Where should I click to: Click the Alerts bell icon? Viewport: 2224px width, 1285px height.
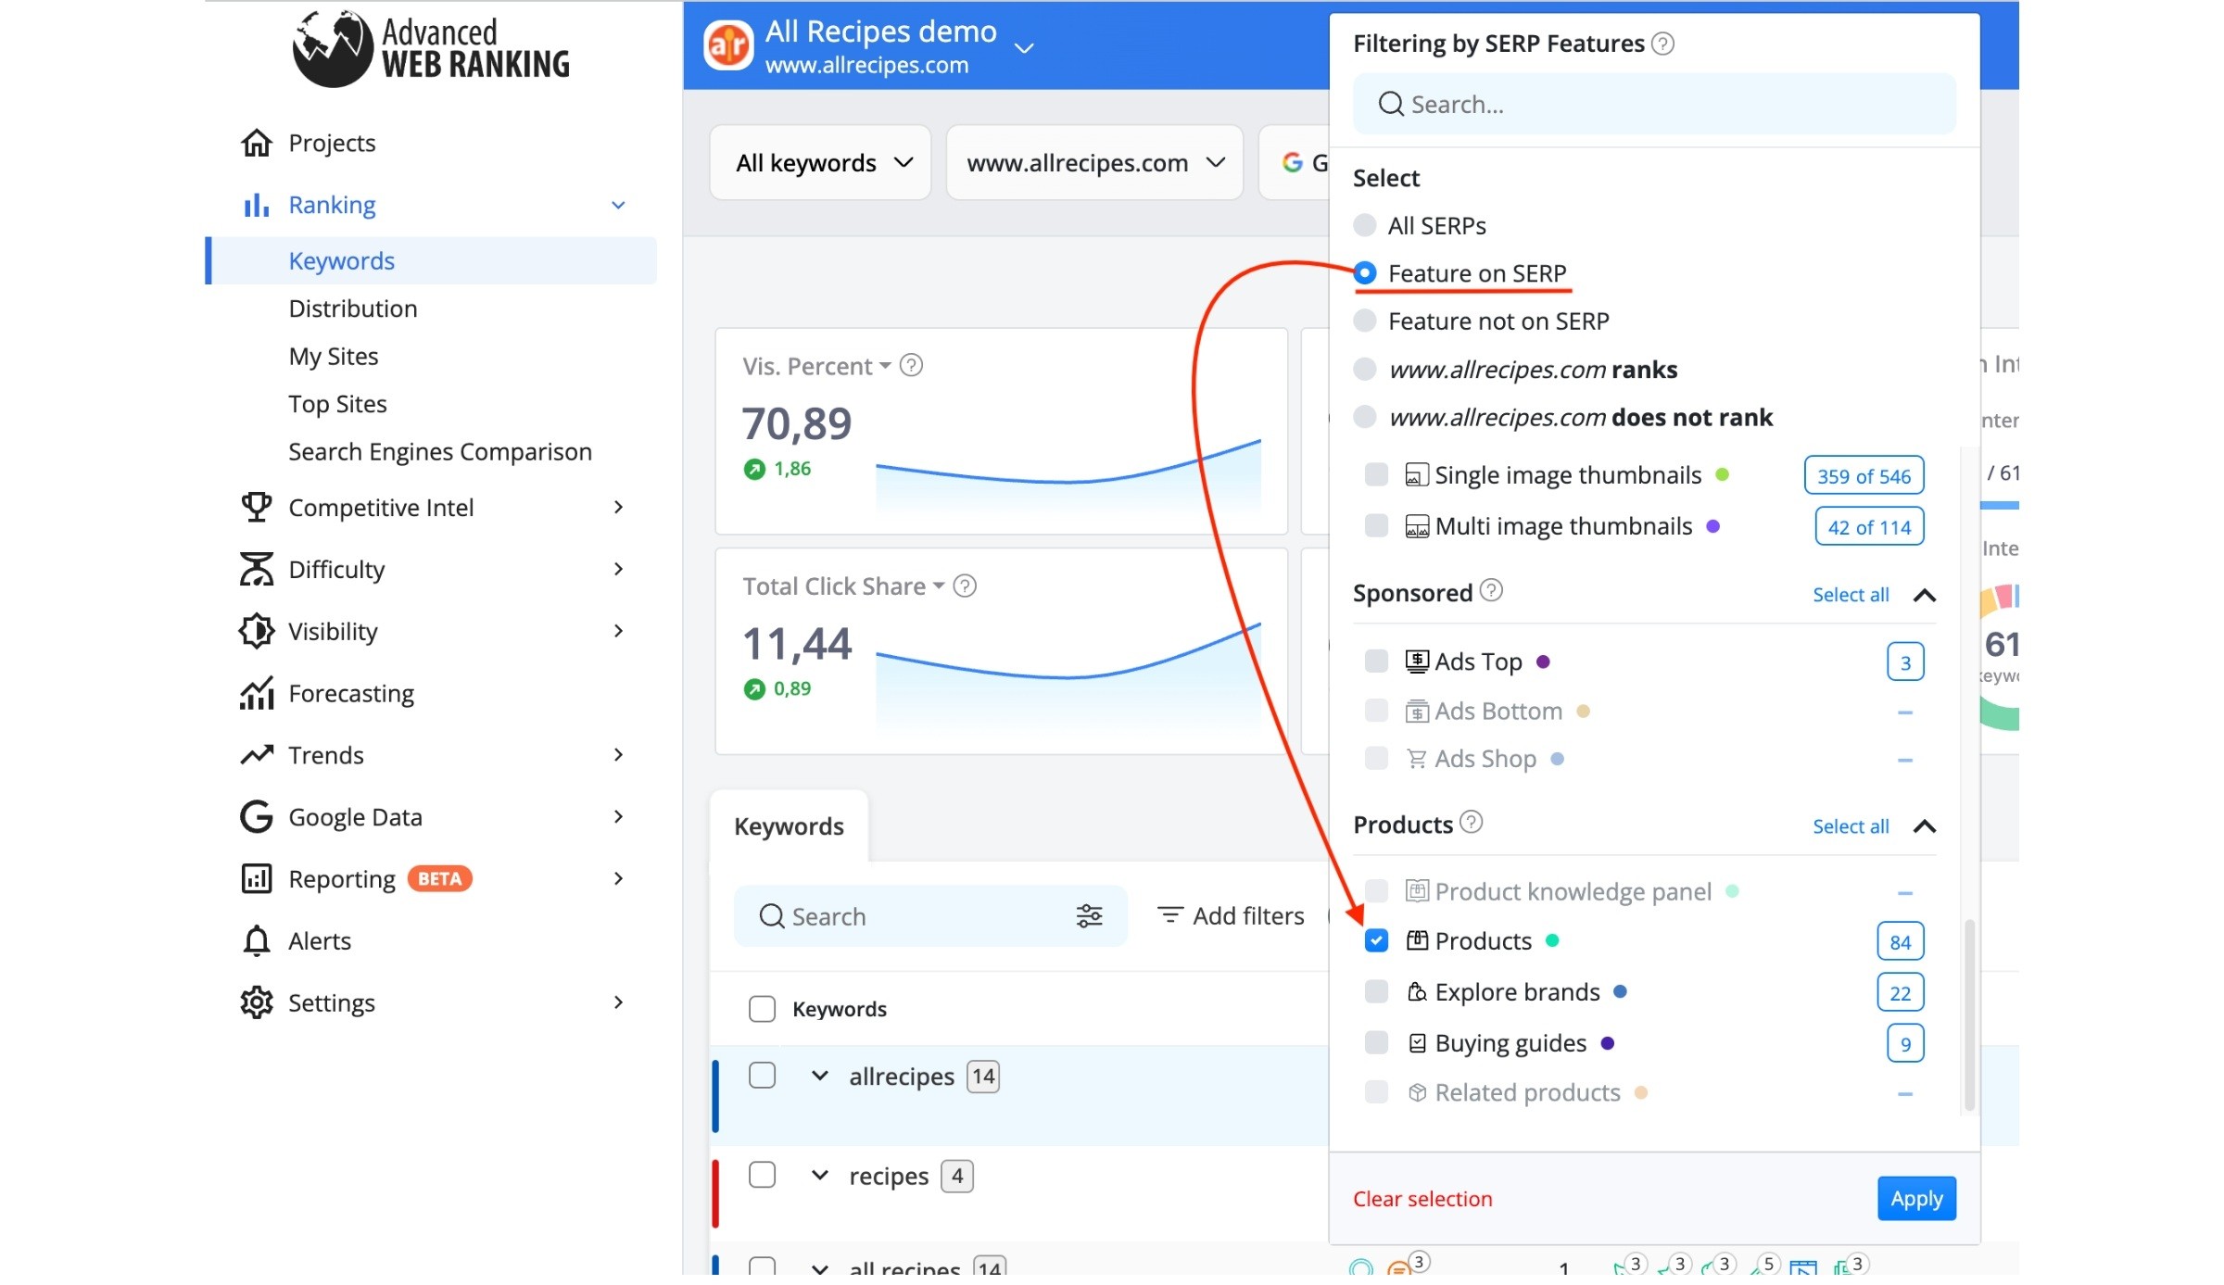(257, 942)
